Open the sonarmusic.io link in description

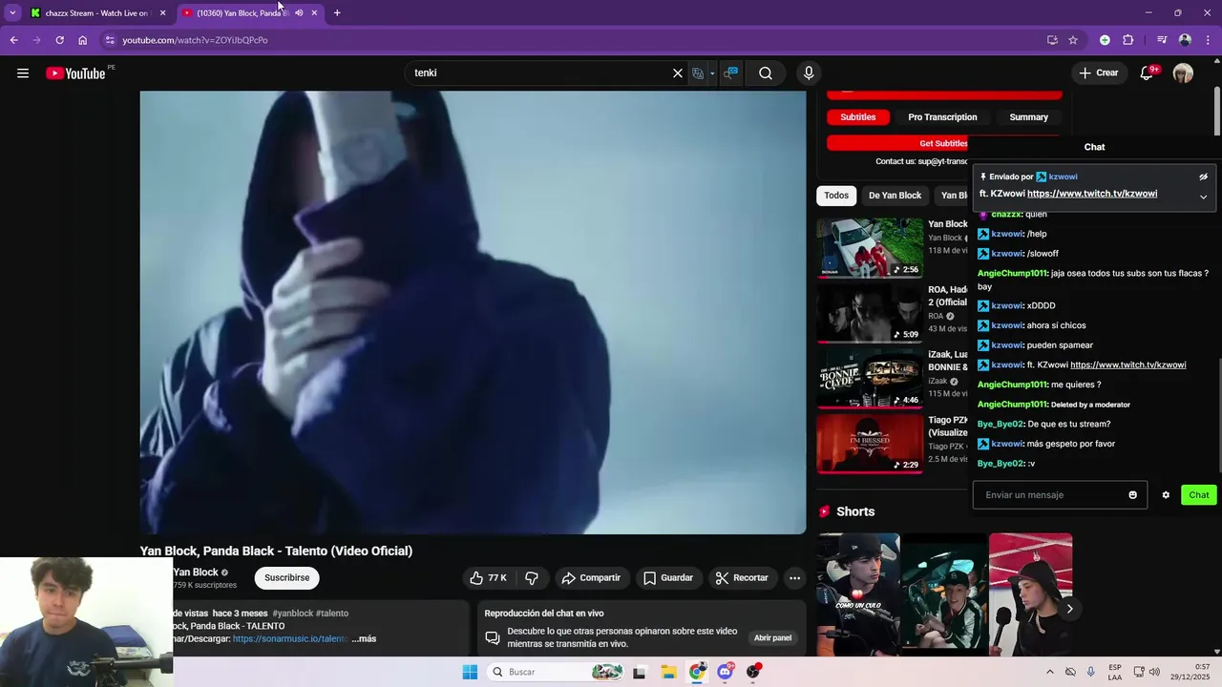(x=290, y=638)
